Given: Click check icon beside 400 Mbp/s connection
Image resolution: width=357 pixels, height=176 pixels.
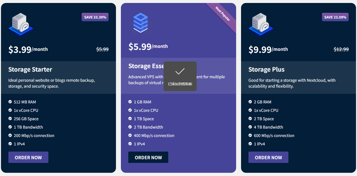Looking at the screenshot, I should coord(130,135).
